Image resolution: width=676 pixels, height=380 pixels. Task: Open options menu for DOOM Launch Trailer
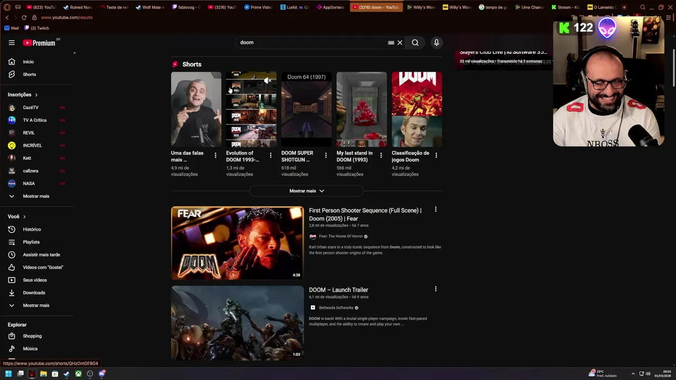pos(436,289)
